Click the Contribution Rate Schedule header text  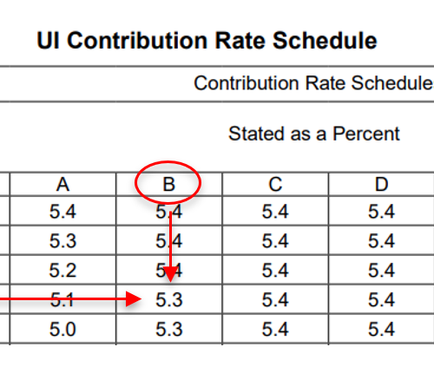click(313, 83)
